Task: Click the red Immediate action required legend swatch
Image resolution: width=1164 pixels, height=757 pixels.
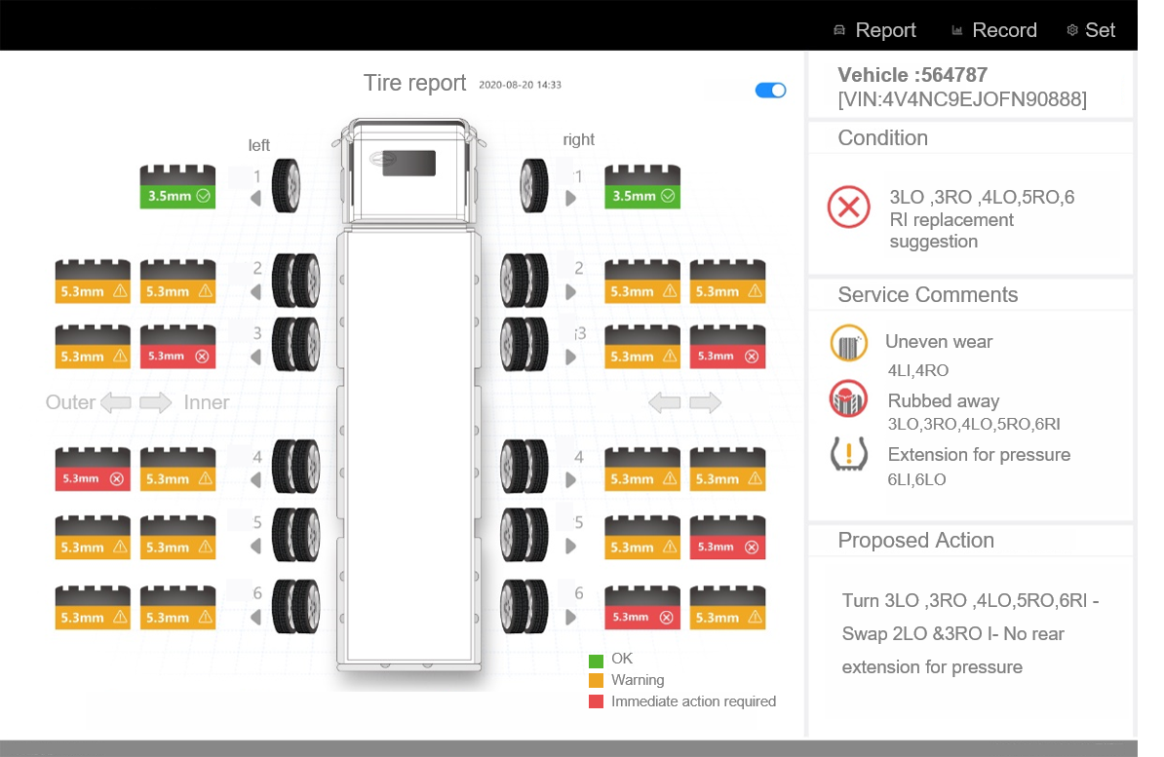Action: (597, 701)
